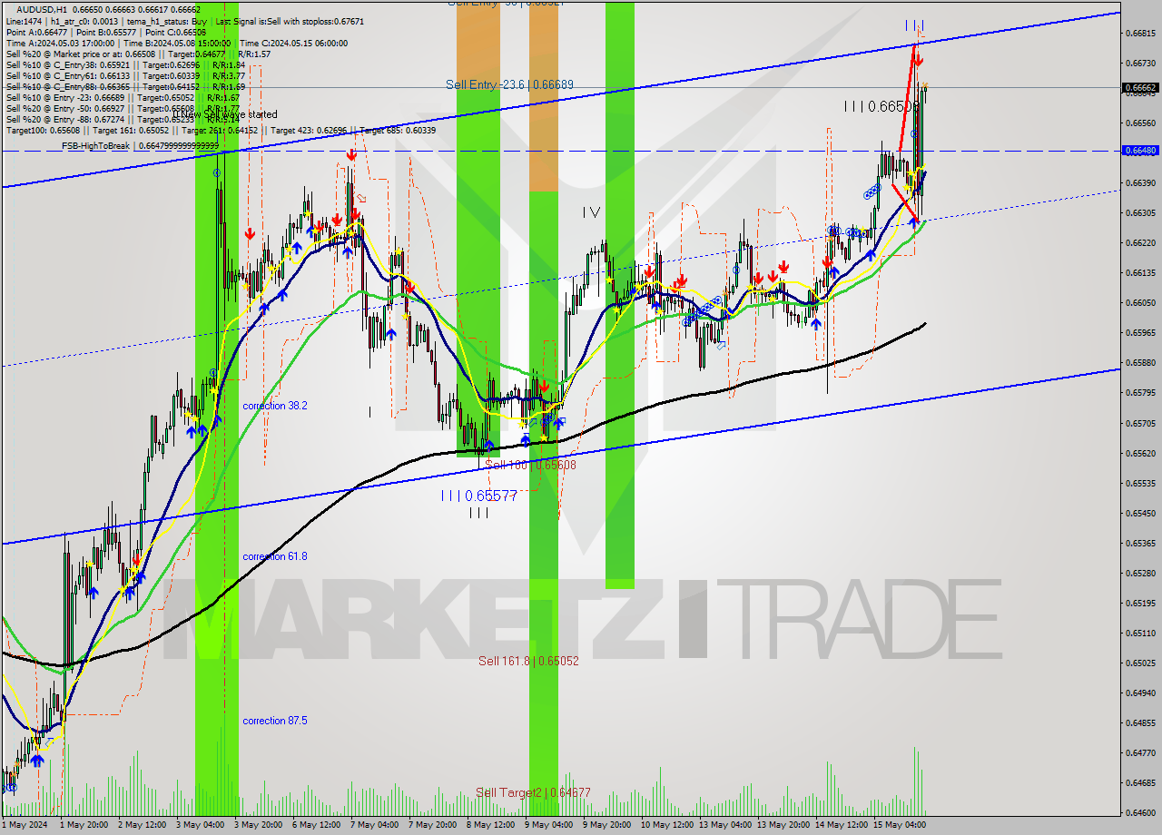
Task: Click the '13 May 20:00' time axis label
Action: [x=784, y=825]
